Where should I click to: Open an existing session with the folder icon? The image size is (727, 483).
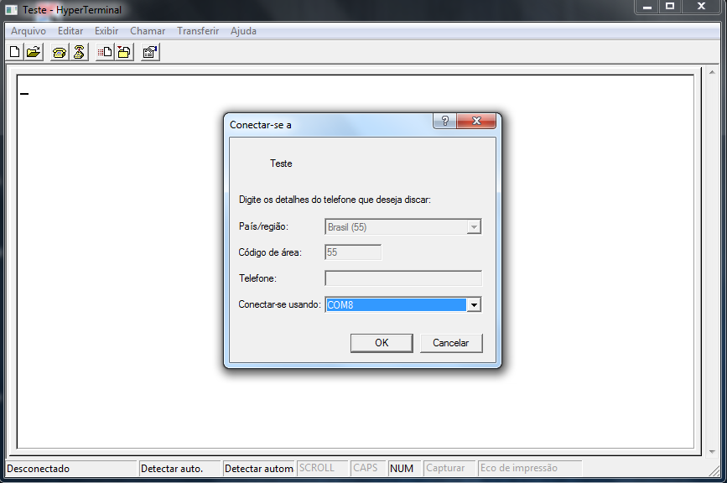coord(34,52)
